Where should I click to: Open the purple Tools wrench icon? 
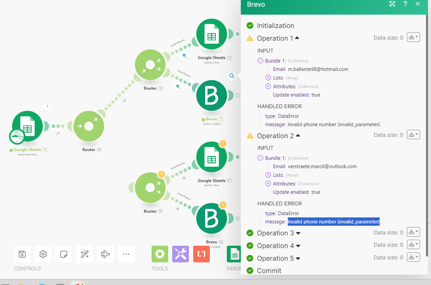click(181, 254)
